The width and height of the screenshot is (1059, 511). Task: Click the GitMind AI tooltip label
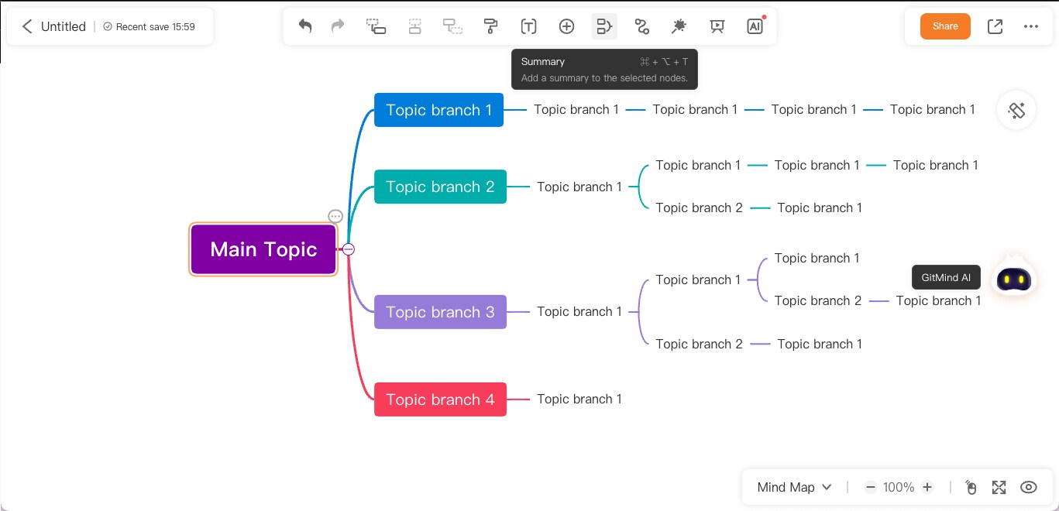click(x=946, y=277)
